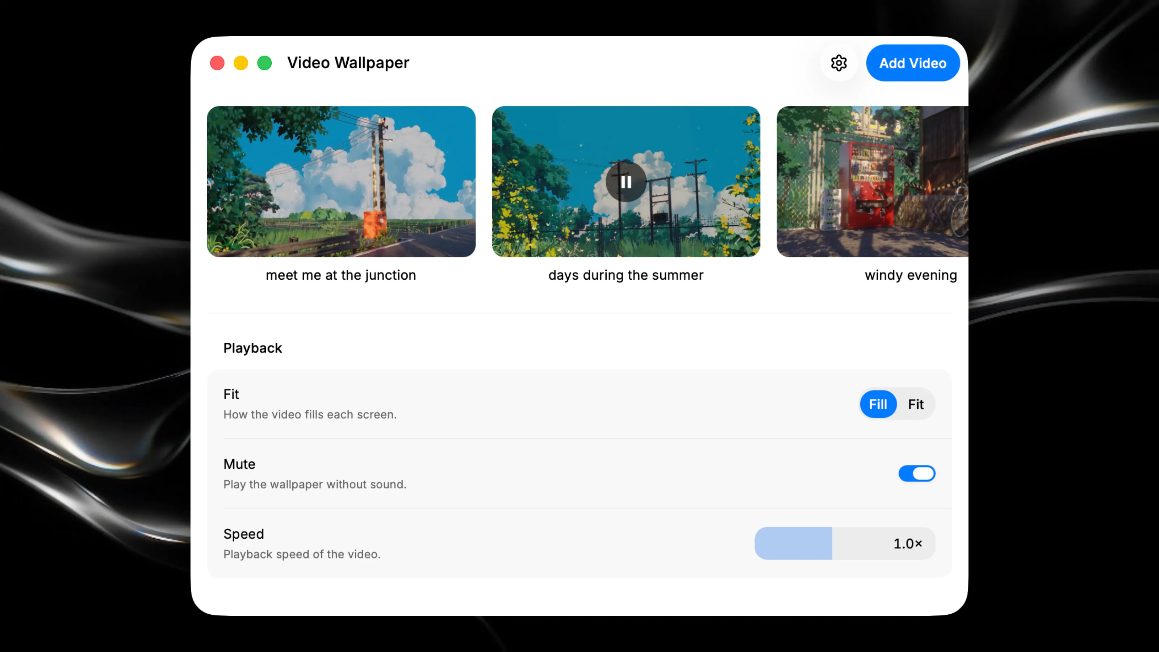The image size is (1159, 652).
Task: Minimize window with the yellow button
Action: tap(241, 63)
